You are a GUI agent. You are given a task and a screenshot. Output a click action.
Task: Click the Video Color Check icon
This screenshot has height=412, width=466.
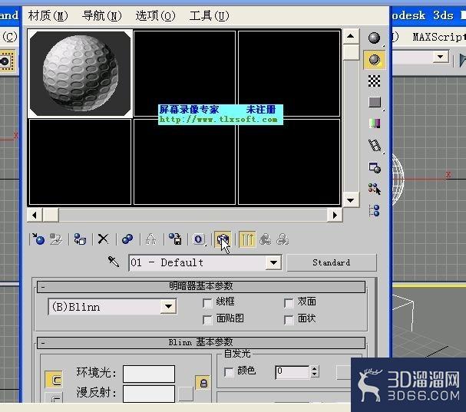click(x=375, y=124)
